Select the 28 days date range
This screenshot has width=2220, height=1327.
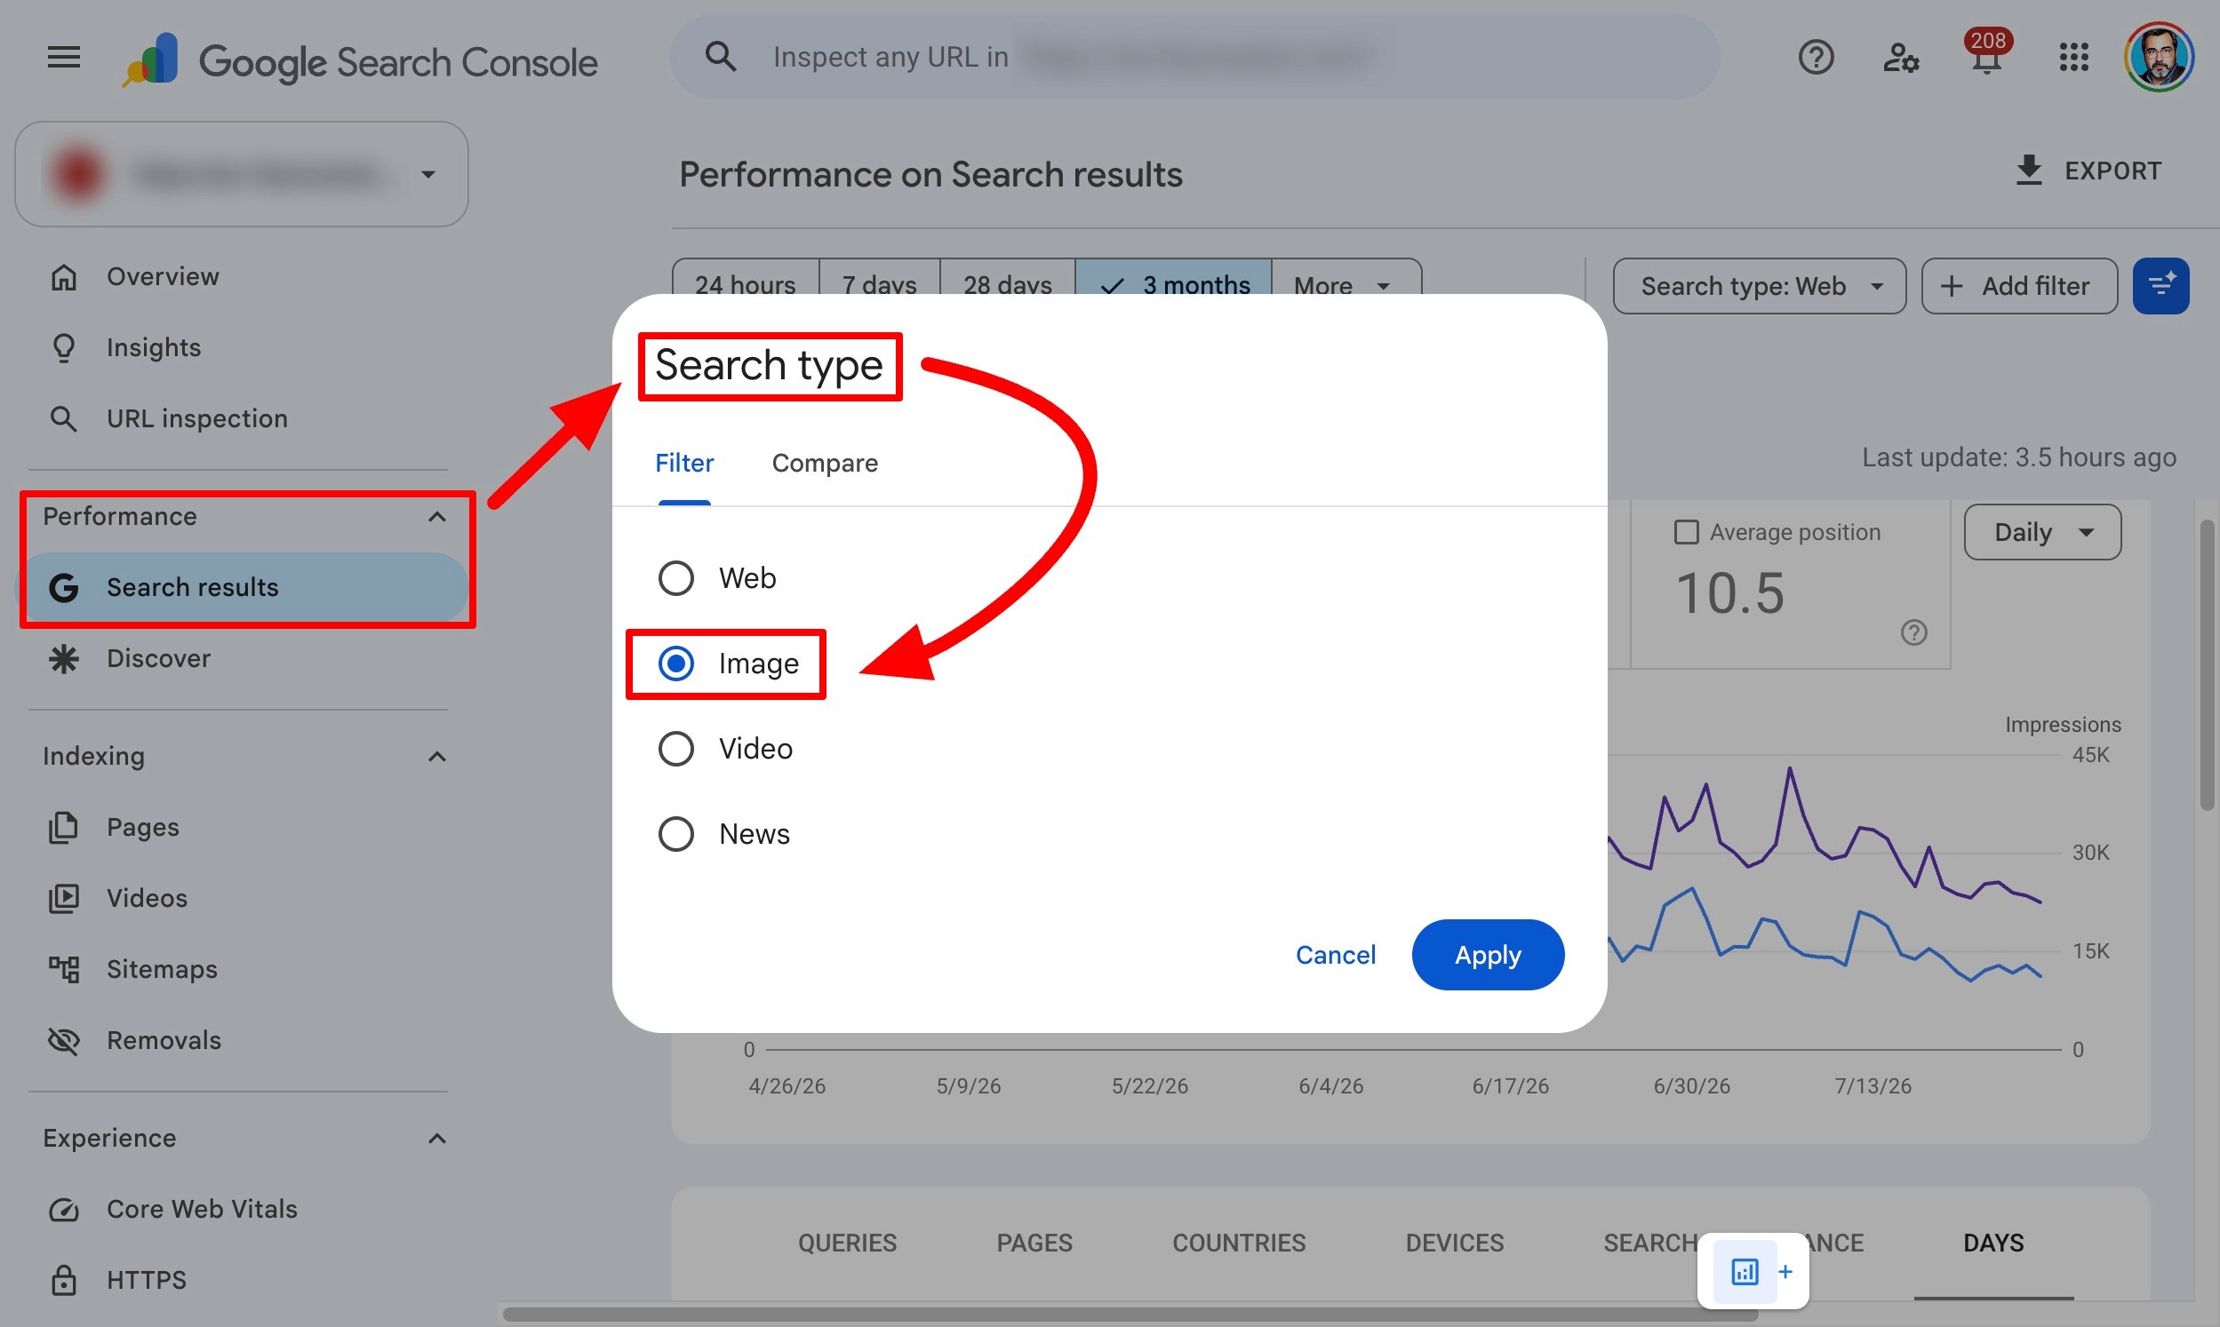pyautogui.click(x=1007, y=286)
